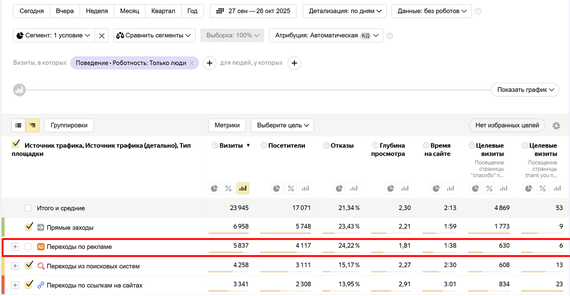The width and height of the screenshot is (570, 296).
Task: Switch to flat list view icon
Action: point(18,125)
